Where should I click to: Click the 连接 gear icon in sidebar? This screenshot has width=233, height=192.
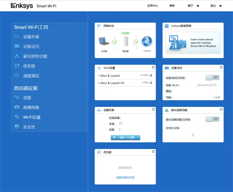click(x=17, y=98)
